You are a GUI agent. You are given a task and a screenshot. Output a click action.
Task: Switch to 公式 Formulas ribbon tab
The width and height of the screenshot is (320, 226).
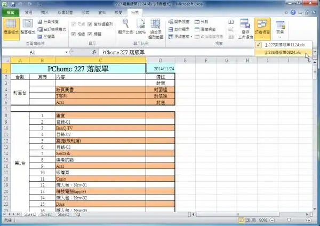85,13
